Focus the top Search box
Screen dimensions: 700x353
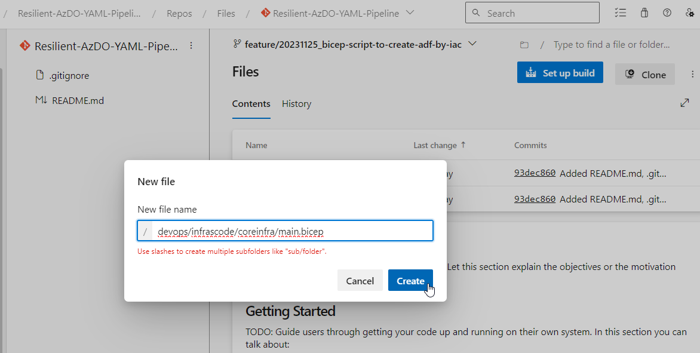[x=532, y=13]
